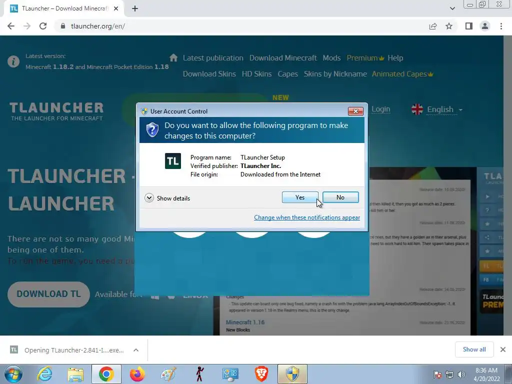Click the page vertical scrollbar
Viewport: 512px width, 384px height.
pos(507,185)
